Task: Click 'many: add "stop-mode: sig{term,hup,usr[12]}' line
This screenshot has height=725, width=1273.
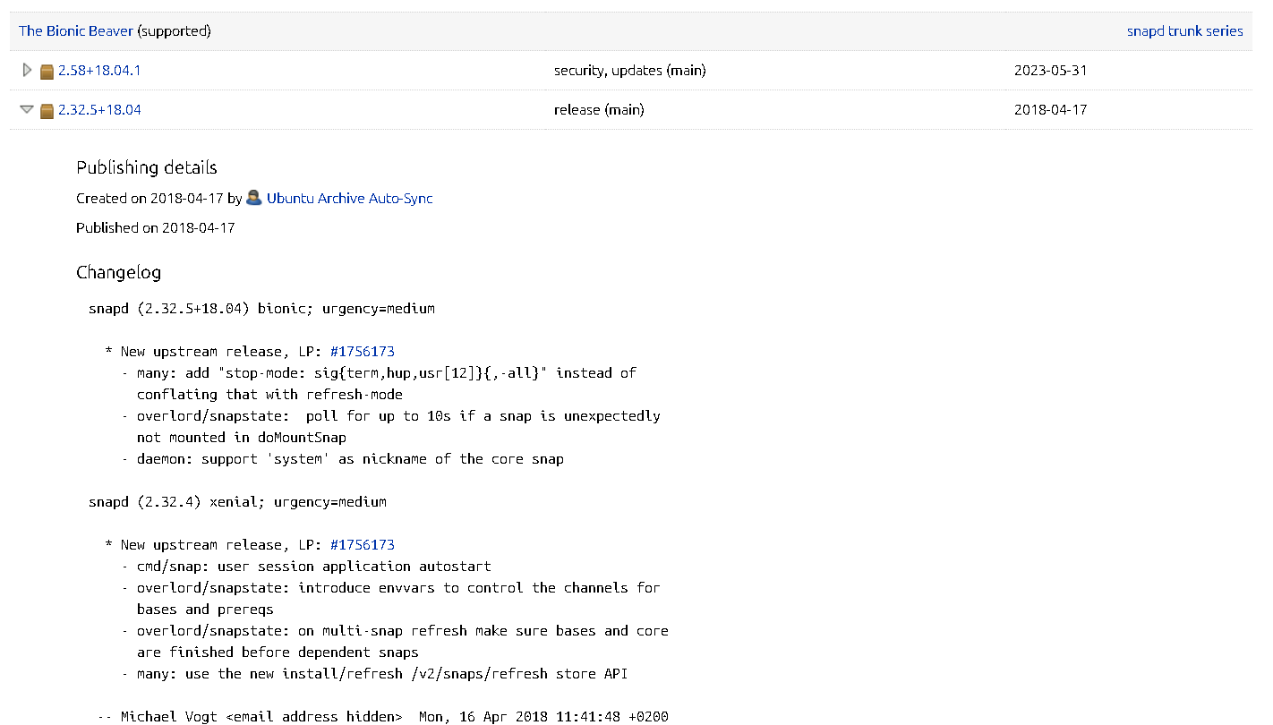Action: [x=379, y=372]
